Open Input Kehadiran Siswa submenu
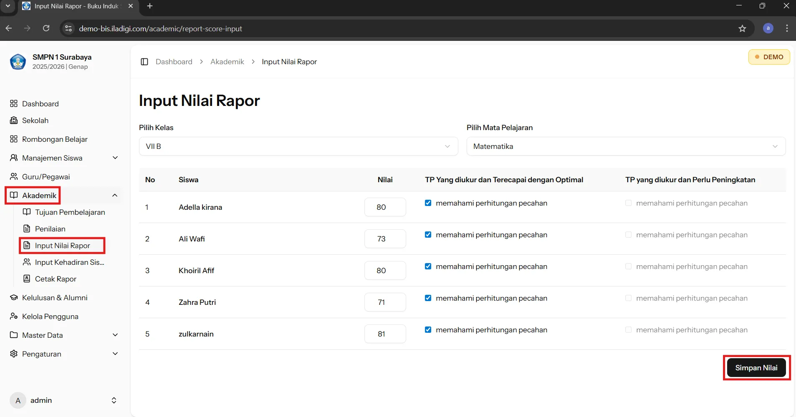796x417 pixels. (x=69, y=262)
